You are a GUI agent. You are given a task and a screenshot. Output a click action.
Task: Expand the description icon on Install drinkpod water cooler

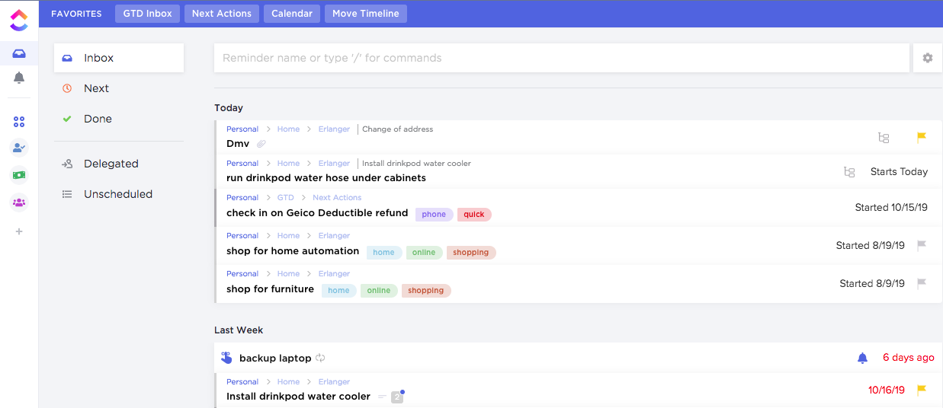click(382, 397)
